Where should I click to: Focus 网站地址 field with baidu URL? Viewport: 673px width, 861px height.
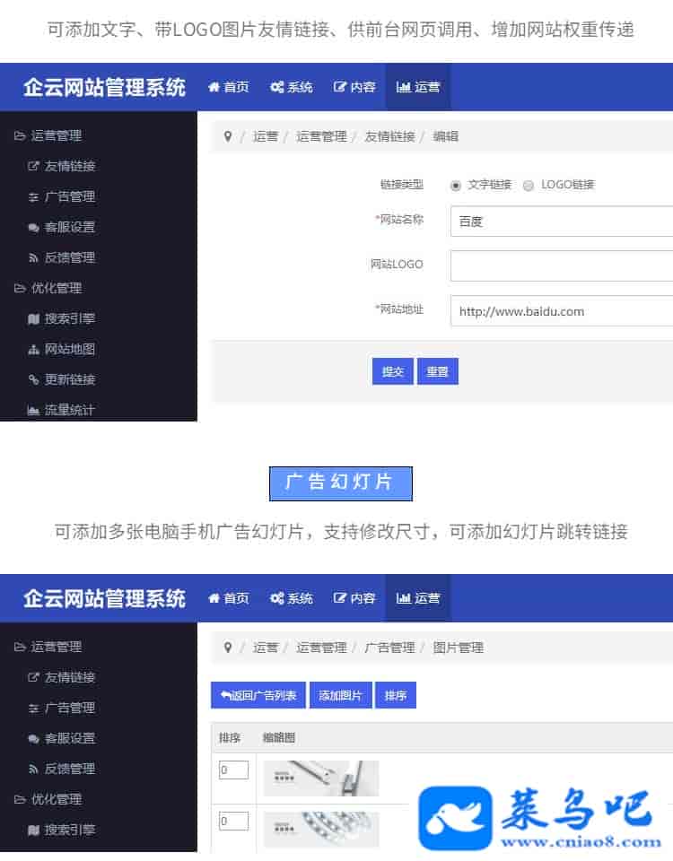tap(562, 311)
